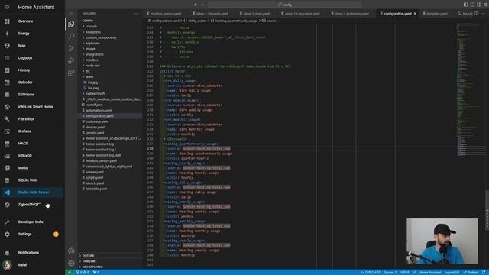Open the Calendar sidebar item
The height and width of the screenshot is (275, 489).
(32, 82)
